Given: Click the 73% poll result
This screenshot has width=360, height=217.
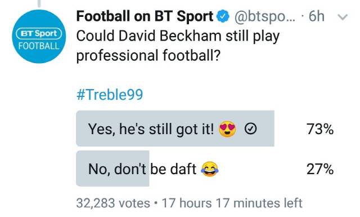Looking at the screenshot, I should [320, 129].
